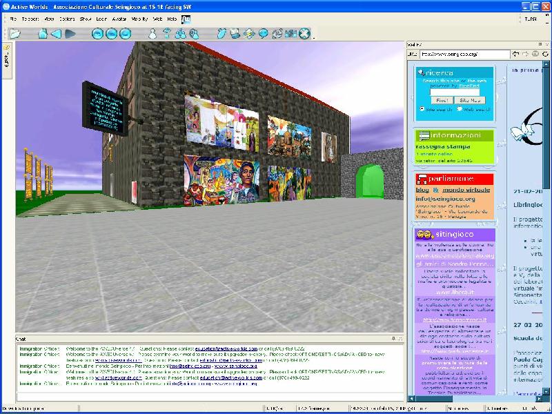The width and height of the screenshot is (552, 414).
Task: Pin the web pane with the pushpin
Action: tap(540, 44)
